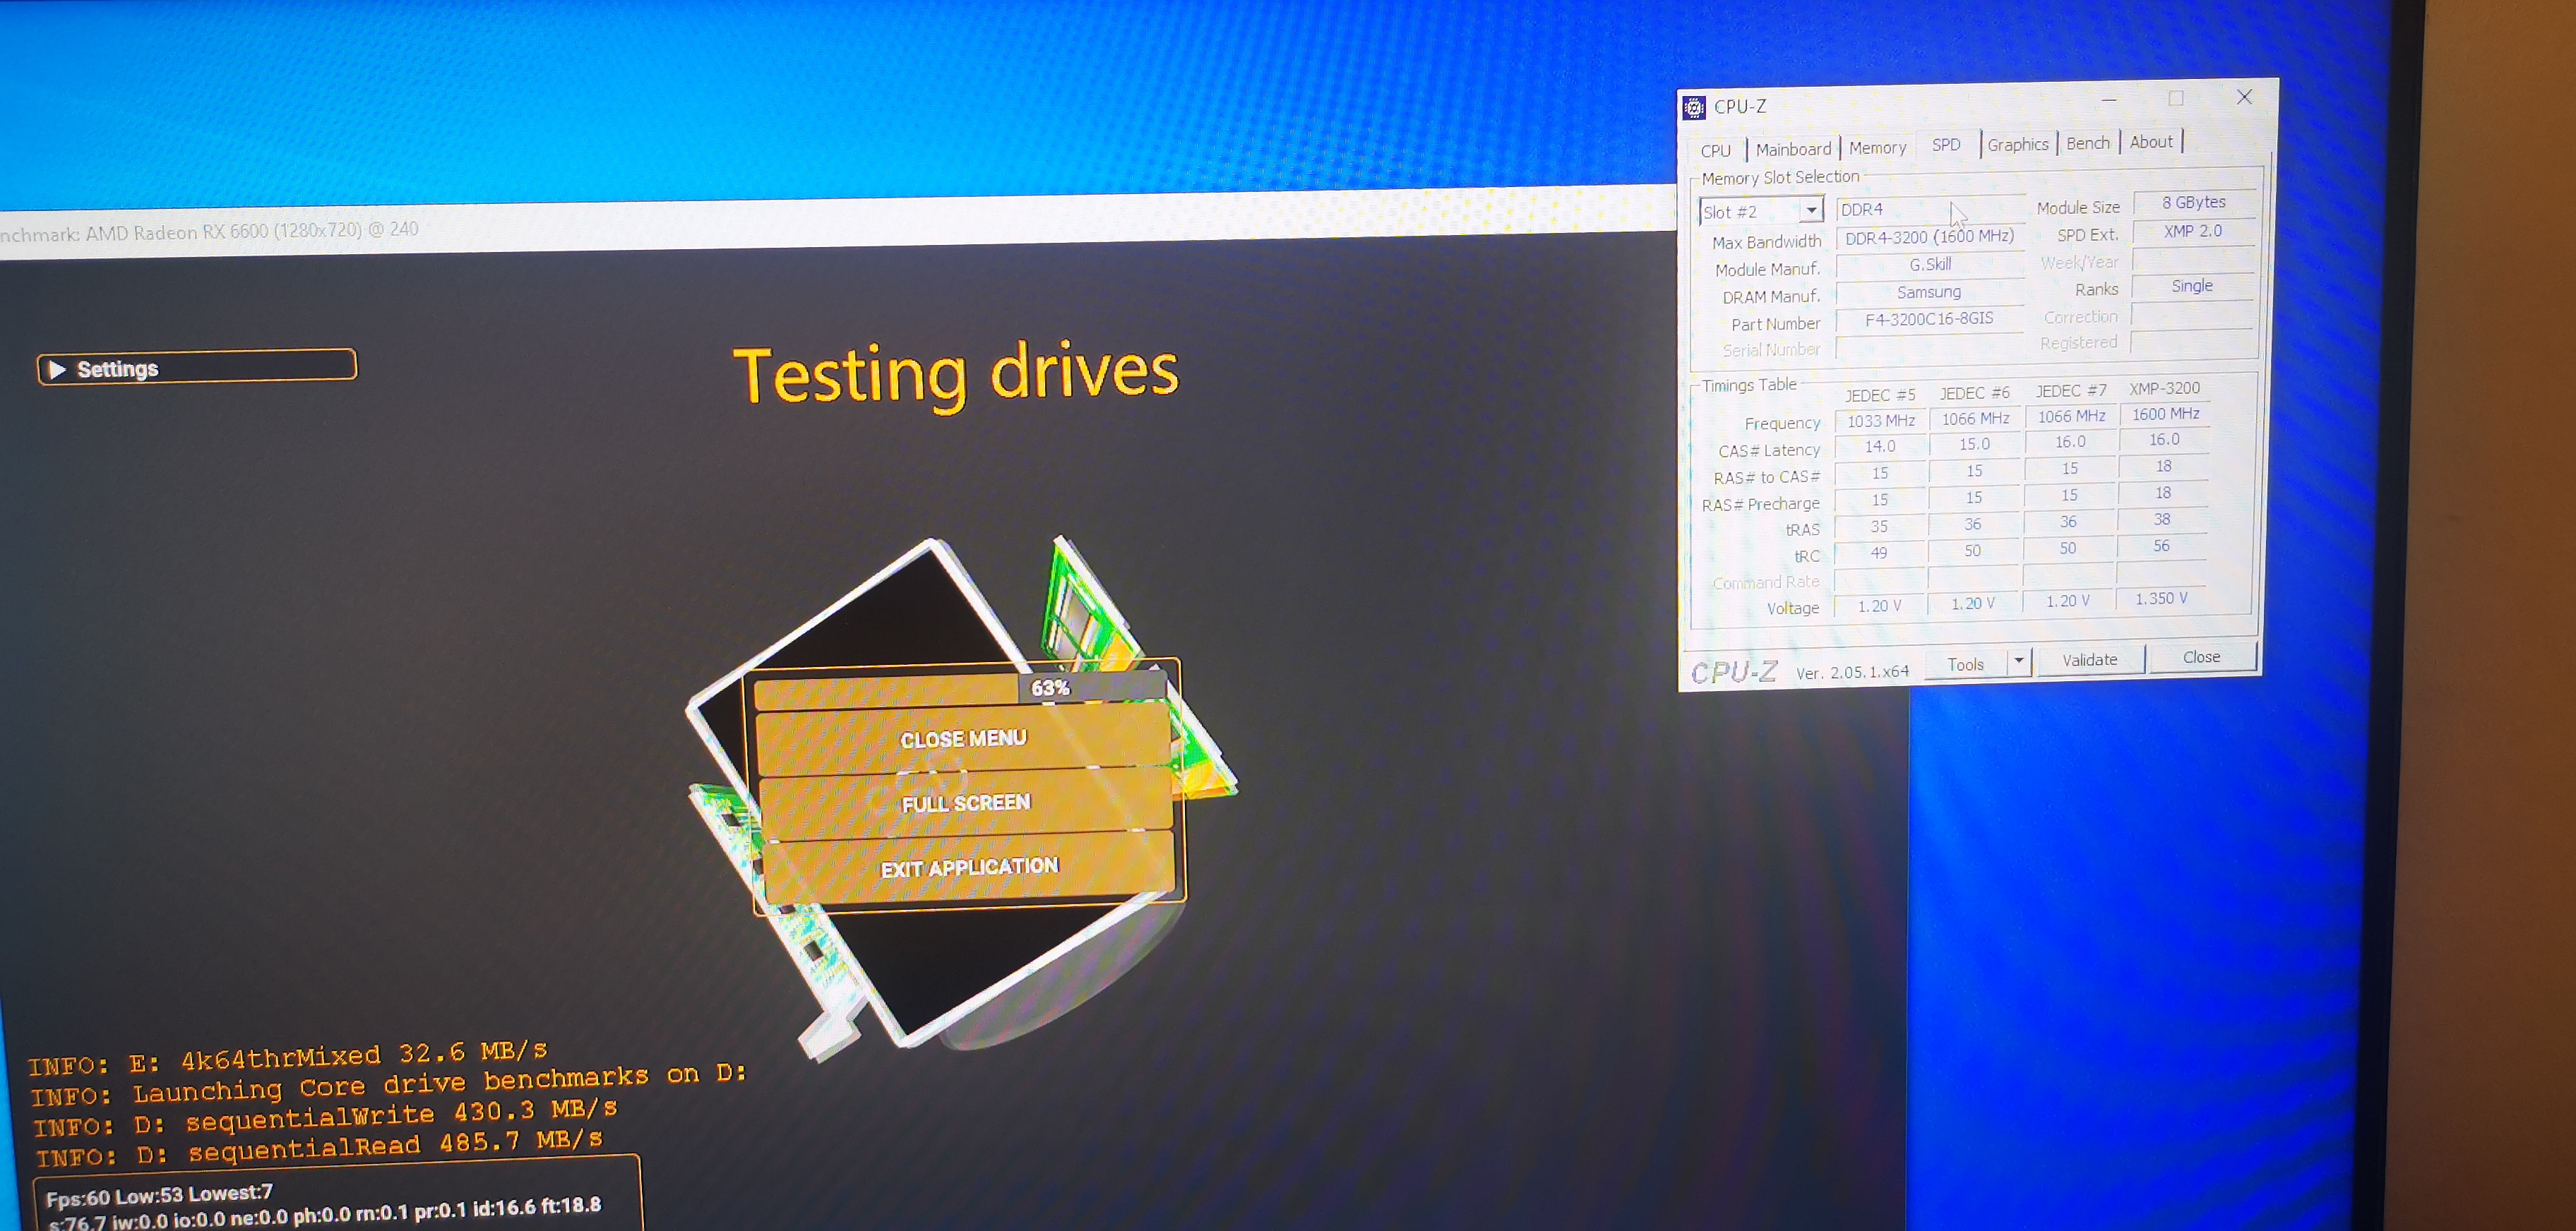Open the Slot #2 memory slot dropdown
Viewport: 2576px width, 1231px height.
[1811, 211]
